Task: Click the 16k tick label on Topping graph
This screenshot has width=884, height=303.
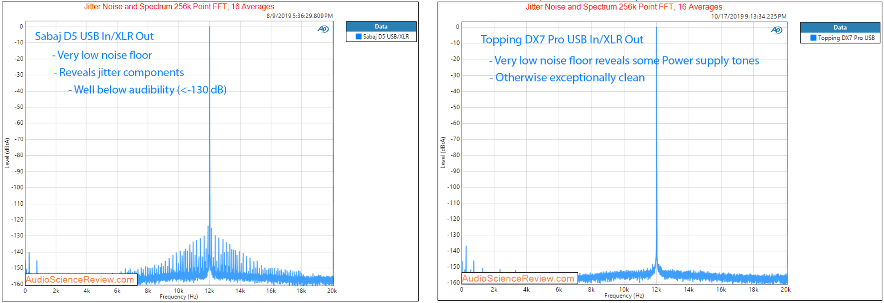Action: [x=721, y=290]
